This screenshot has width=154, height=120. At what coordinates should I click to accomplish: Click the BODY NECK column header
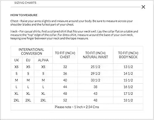(x=128, y=55)
